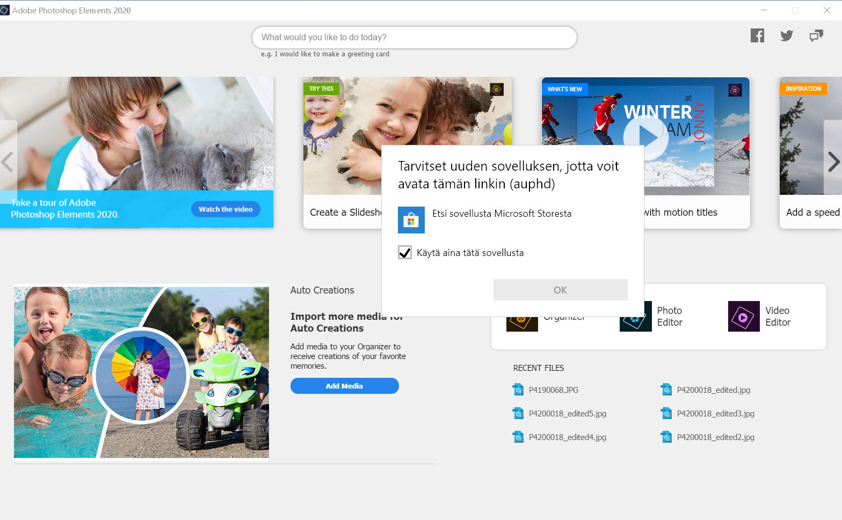This screenshot has width=842, height=520.
Task: Click the Microsoft Store icon in dialog
Action: 411,220
